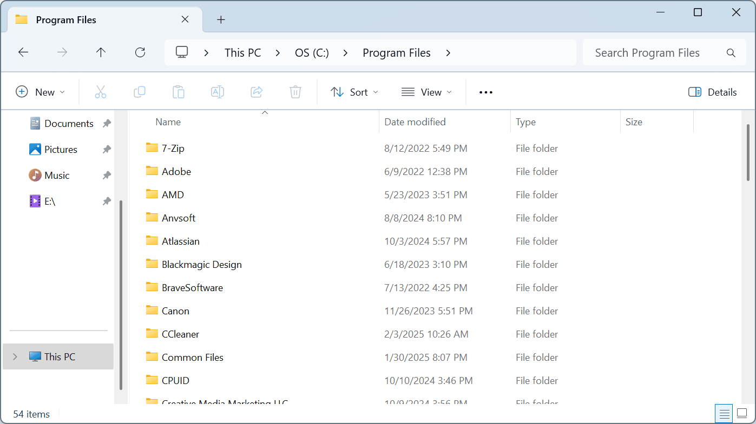Open the See more ellipsis menu
Screen dimensions: 756x424
tap(486, 92)
